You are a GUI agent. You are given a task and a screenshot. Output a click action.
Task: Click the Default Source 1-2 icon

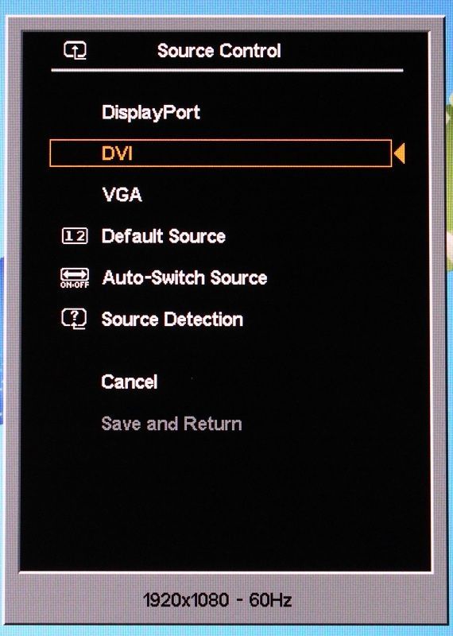pos(75,236)
